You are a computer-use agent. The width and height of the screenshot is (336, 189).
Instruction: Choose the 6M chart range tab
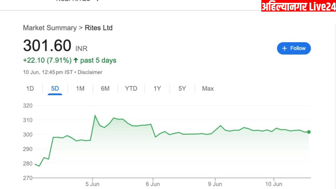coord(105,89)
